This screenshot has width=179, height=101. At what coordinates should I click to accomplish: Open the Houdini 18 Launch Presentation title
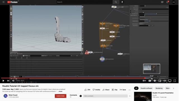coord(163,93)
